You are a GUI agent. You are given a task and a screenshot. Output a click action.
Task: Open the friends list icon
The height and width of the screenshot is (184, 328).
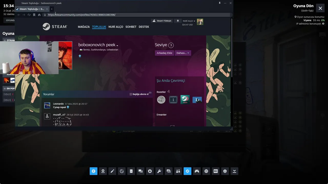(x=178, y=171)
